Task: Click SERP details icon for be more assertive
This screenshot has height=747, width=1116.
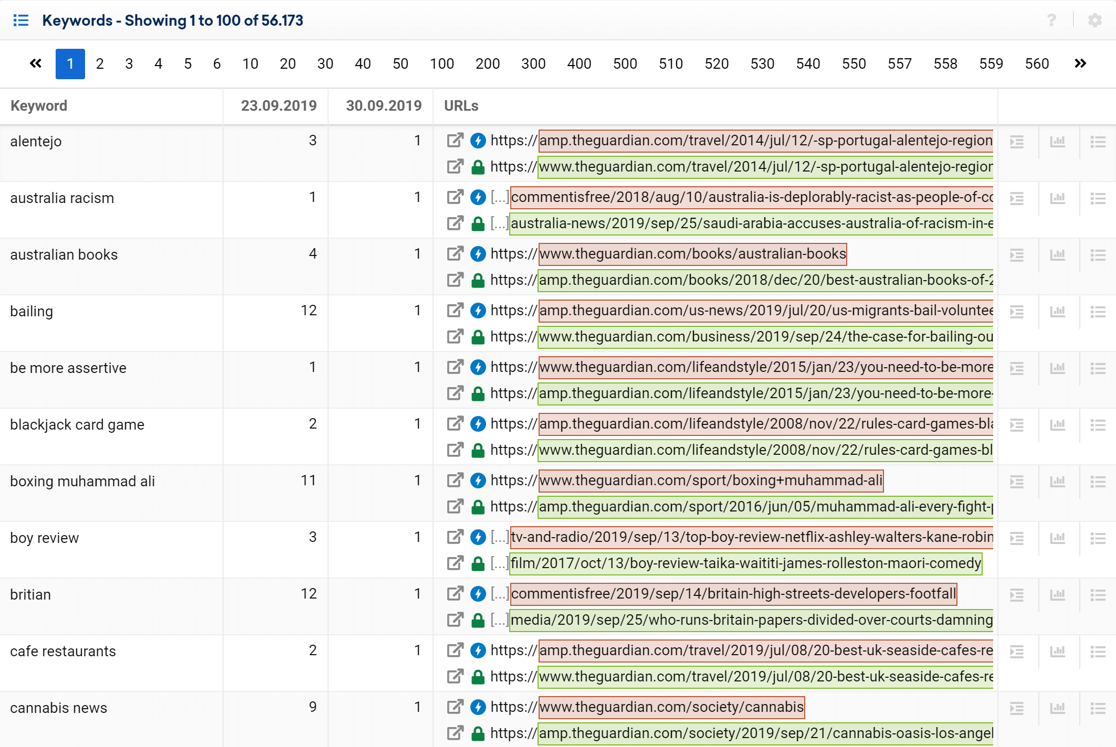Action: 1017,368
